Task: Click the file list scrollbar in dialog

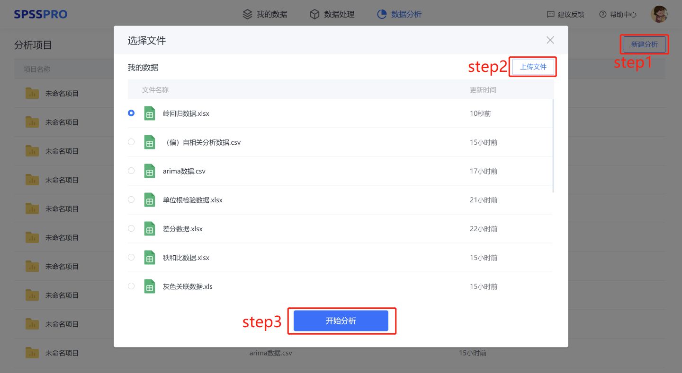Action: tap(553, 146)
